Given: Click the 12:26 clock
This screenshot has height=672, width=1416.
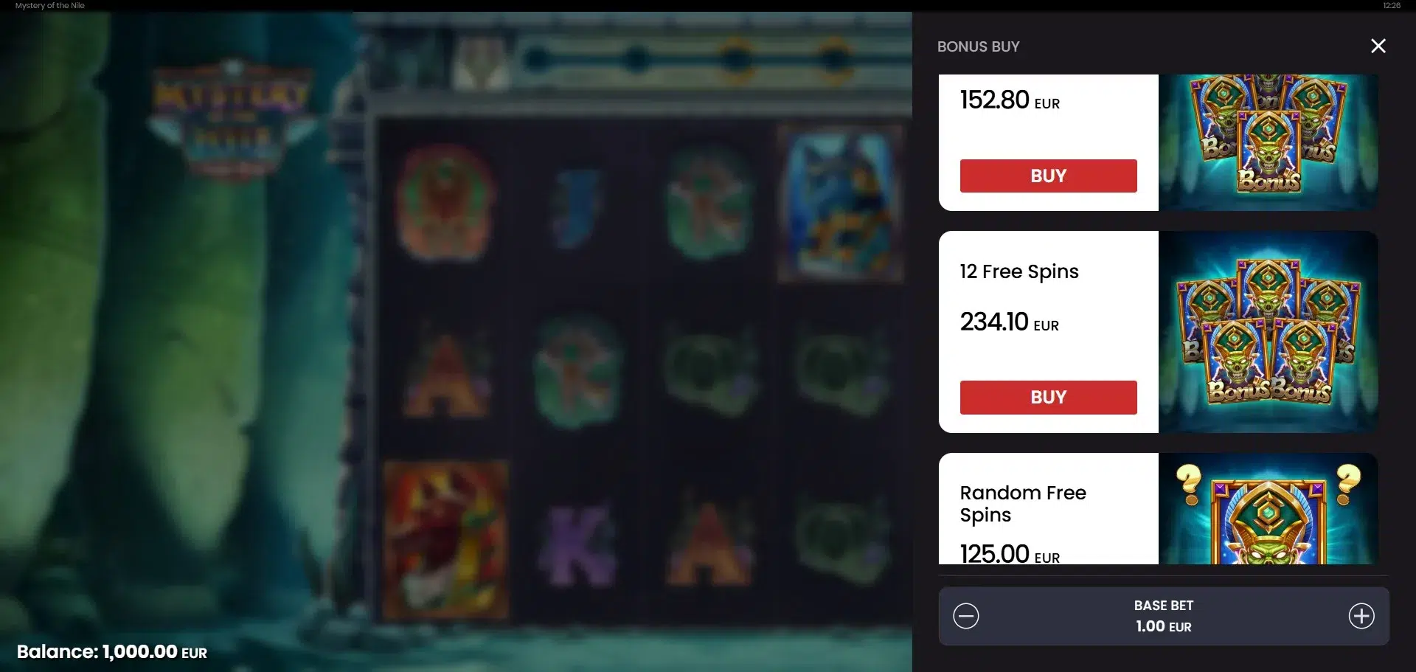Looking at the screenshot, I should [1392, 5].
